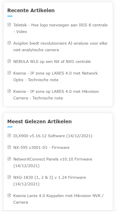Open NetworXConnect Panels v10.10 Firmware article

[53, 162]
